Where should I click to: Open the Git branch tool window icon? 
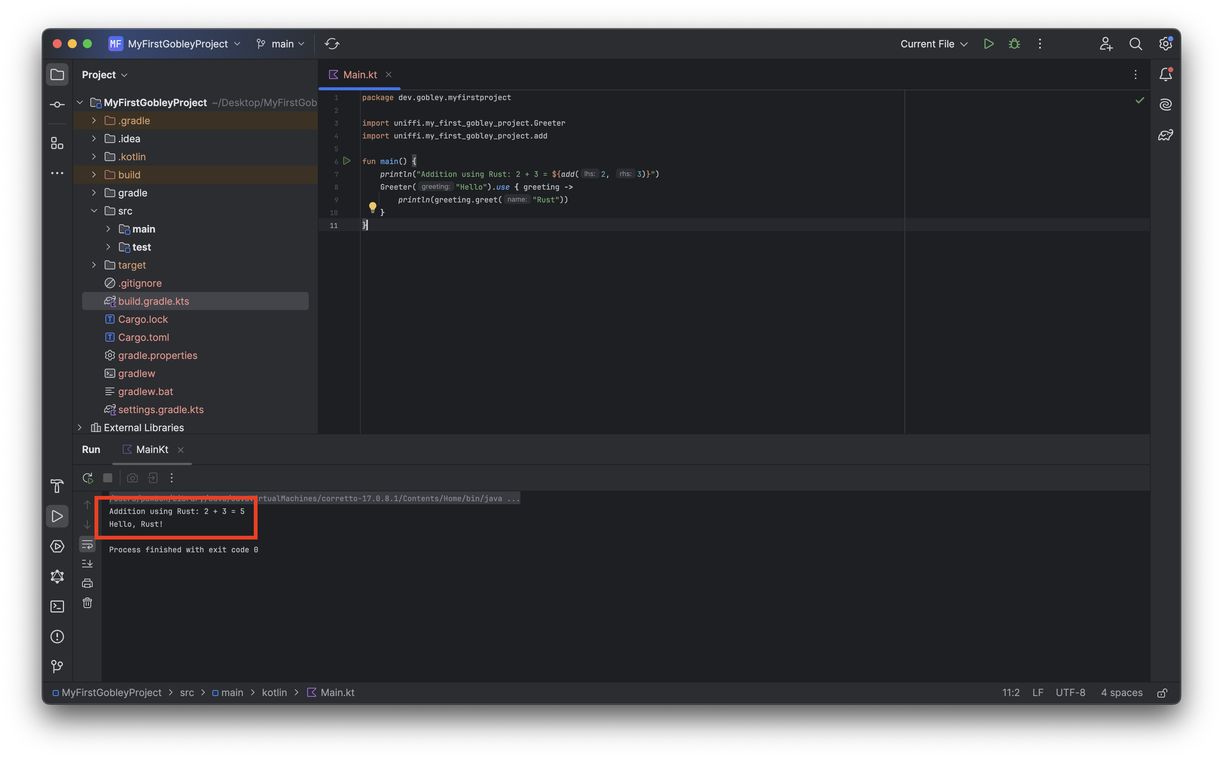(57, 667)
